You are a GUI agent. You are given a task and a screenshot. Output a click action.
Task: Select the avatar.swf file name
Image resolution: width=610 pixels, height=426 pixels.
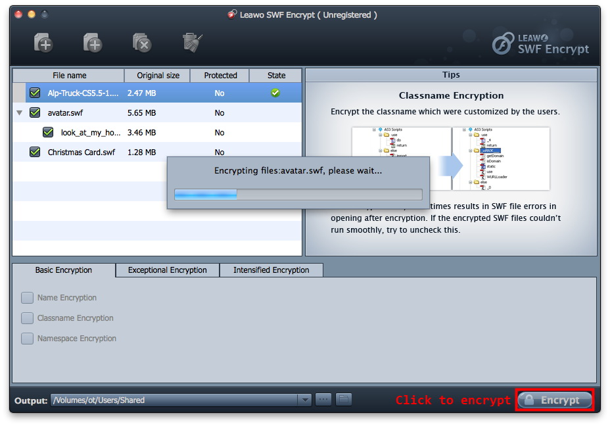pos(65,113)
